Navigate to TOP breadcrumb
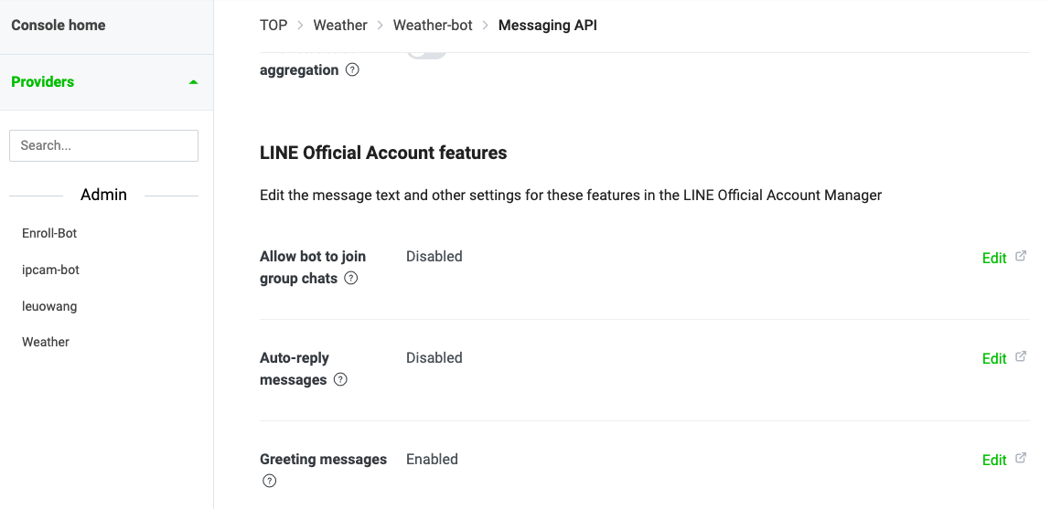This screenshot has width=1051, height=509. pyautogui.click(x=273, y=26)
